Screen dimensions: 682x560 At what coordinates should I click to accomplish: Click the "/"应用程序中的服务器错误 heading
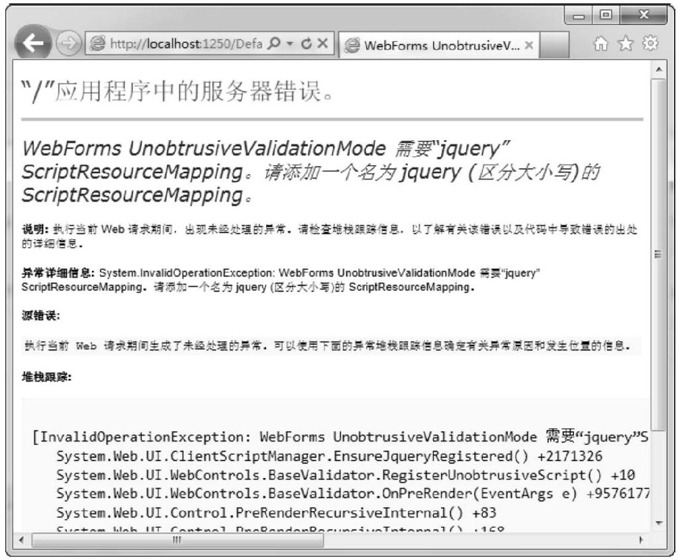tap(177, 92)
